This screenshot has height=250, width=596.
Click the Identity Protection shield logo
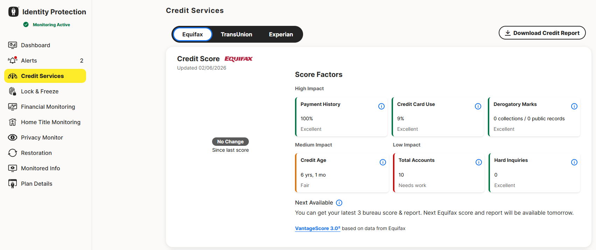[13, 11]
